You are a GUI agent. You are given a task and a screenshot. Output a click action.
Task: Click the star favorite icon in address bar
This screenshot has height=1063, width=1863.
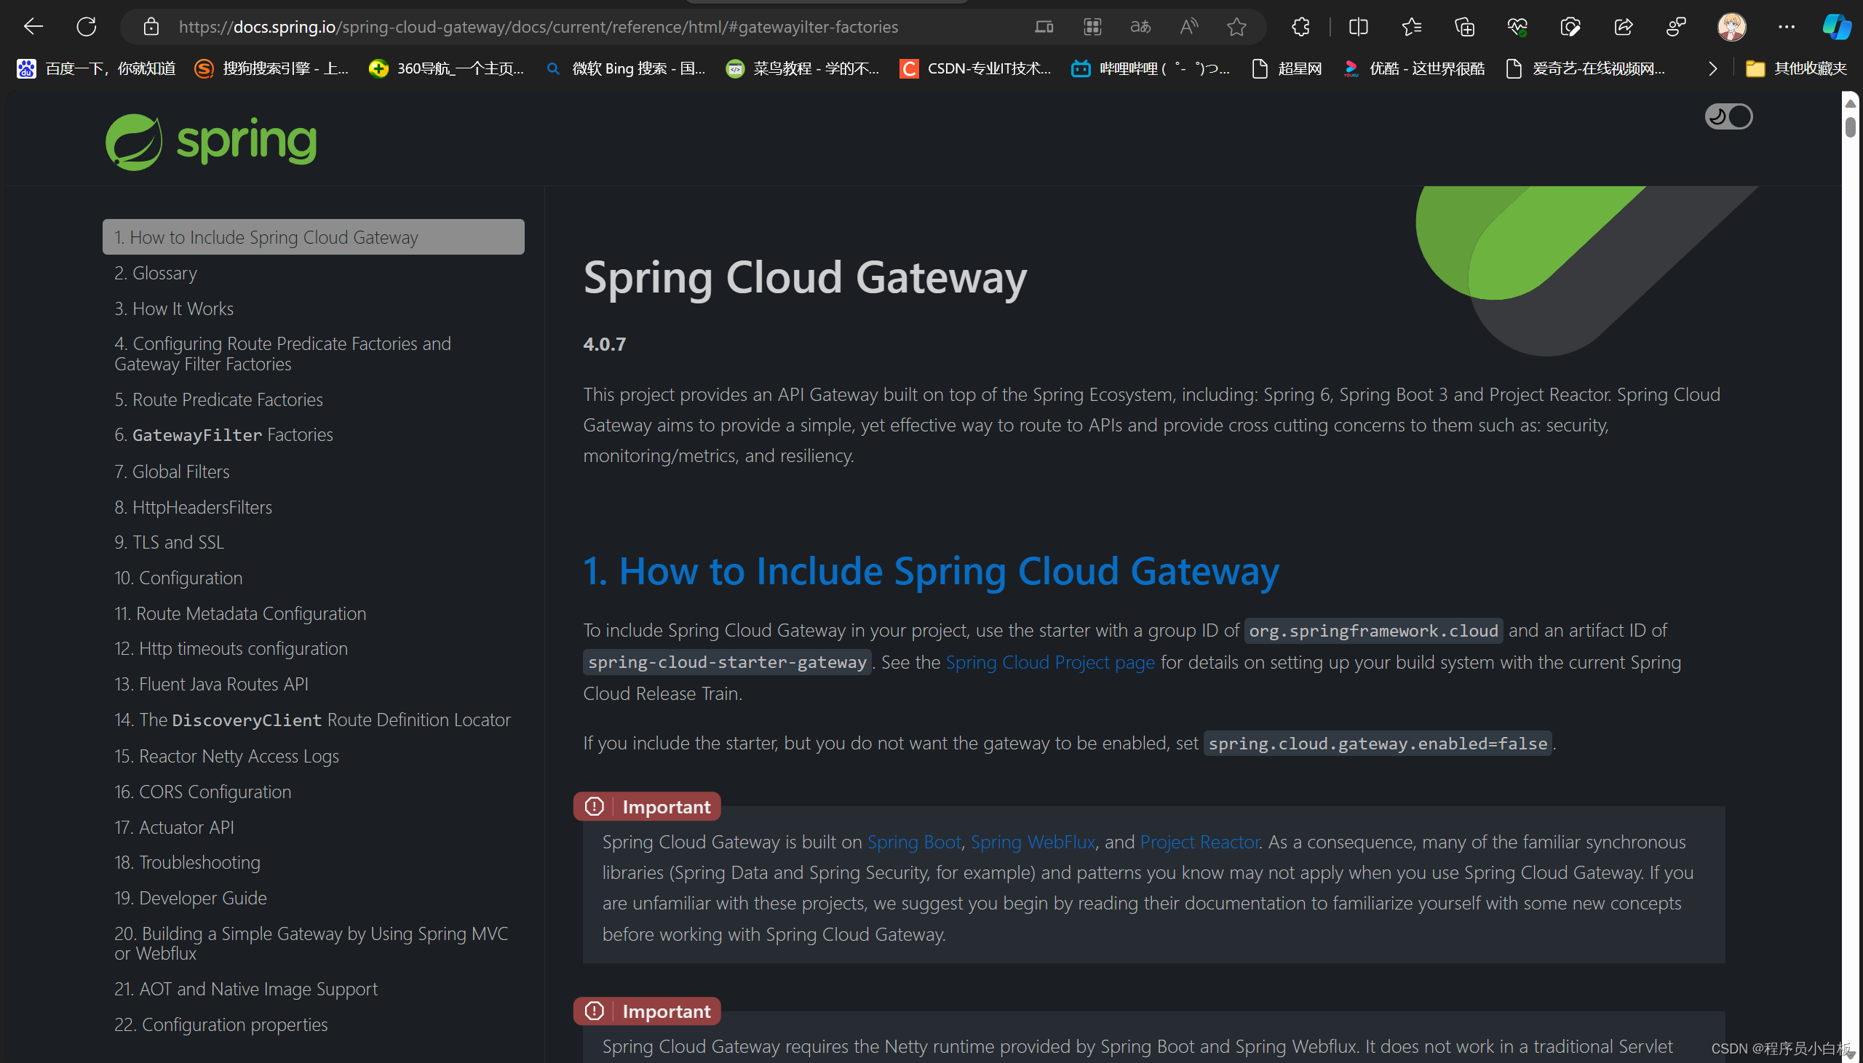1236,27
